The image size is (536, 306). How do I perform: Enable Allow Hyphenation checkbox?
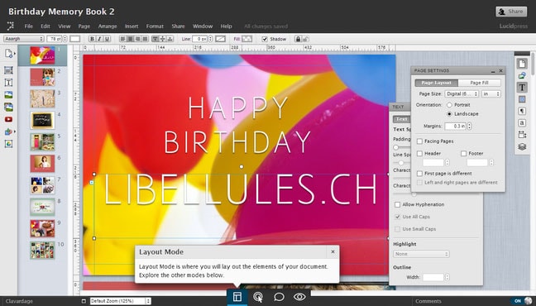pos(397,204)
